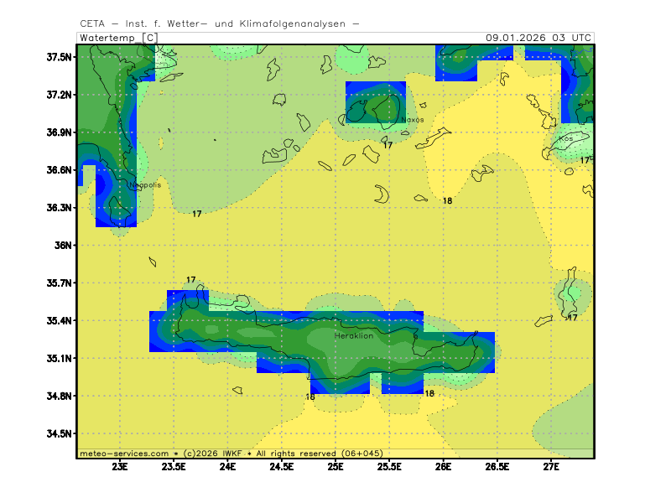The height and width of the screenshot is (503, 671).
Task: Click the 17 contour label beside Kos
Action: (585, 160)
